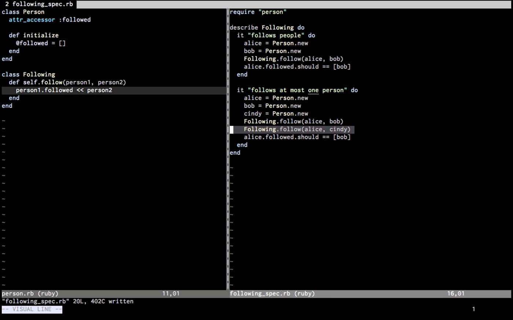The width and height of the screenshot is (513, 320).
Task: Place cursor on 'describe Following do'
Action: coord(267,28)
